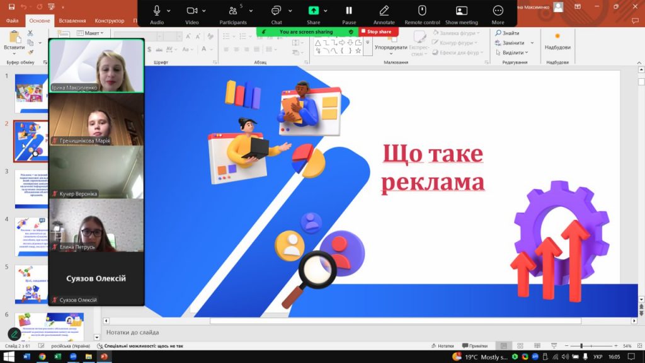Switch to the Вставлення ribbon tab

(x=72, y=21)
